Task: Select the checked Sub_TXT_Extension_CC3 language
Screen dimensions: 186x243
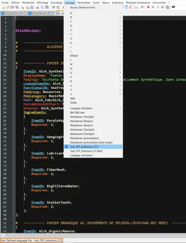Action: point(93,146)
